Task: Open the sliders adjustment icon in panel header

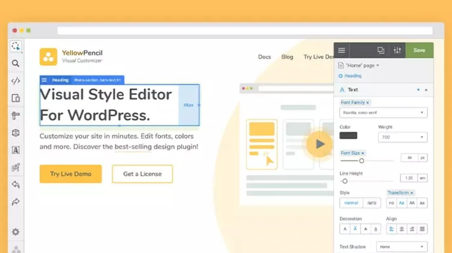Action: (398, 50)
